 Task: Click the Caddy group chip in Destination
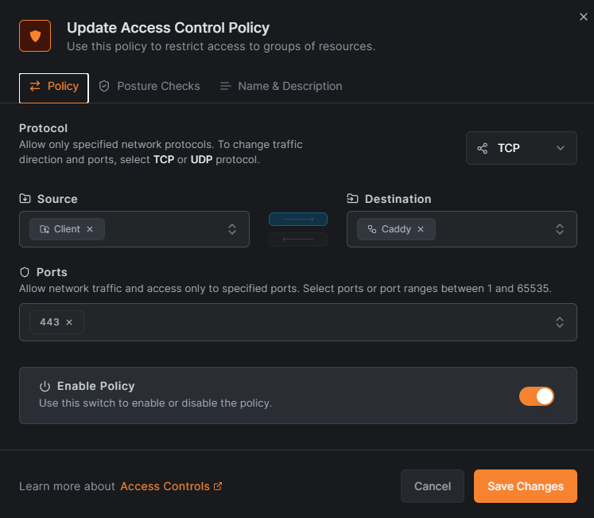pyautogui.click(x=390, y=229)
